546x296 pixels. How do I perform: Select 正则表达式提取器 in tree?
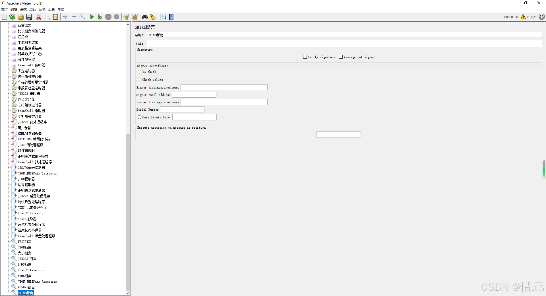pos(31,190)
